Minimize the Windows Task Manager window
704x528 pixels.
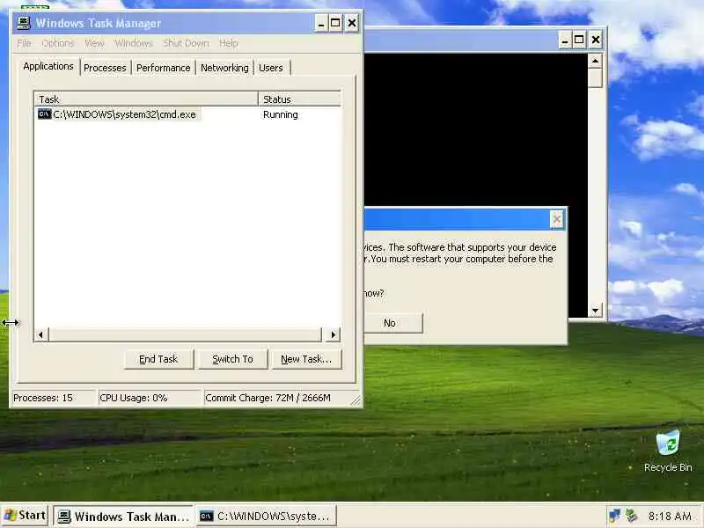[320, 23]
